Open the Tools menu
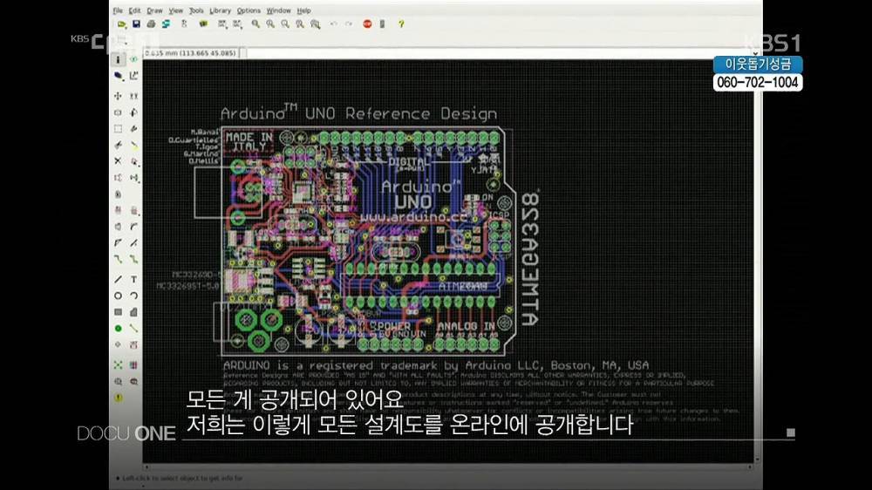This screenshot has width=872, height=490. [196, 10]
